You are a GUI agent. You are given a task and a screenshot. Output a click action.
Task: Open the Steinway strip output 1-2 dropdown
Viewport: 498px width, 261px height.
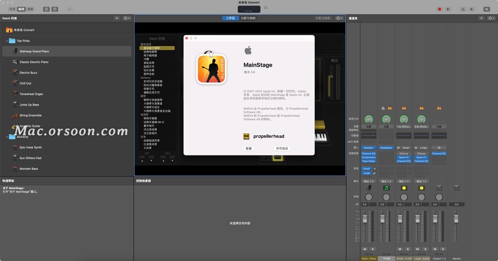[x=368, y=181]
